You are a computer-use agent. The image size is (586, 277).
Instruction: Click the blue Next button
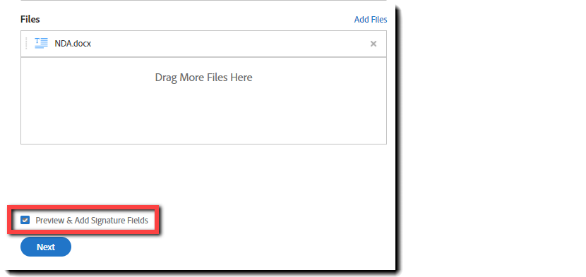pos(46,247)
